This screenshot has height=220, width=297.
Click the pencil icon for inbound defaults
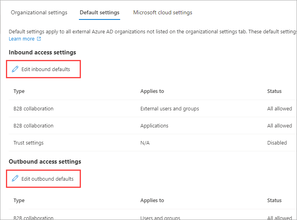15,69
